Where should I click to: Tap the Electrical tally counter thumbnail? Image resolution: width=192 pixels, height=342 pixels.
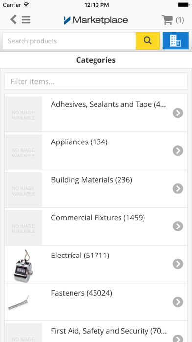24,265
